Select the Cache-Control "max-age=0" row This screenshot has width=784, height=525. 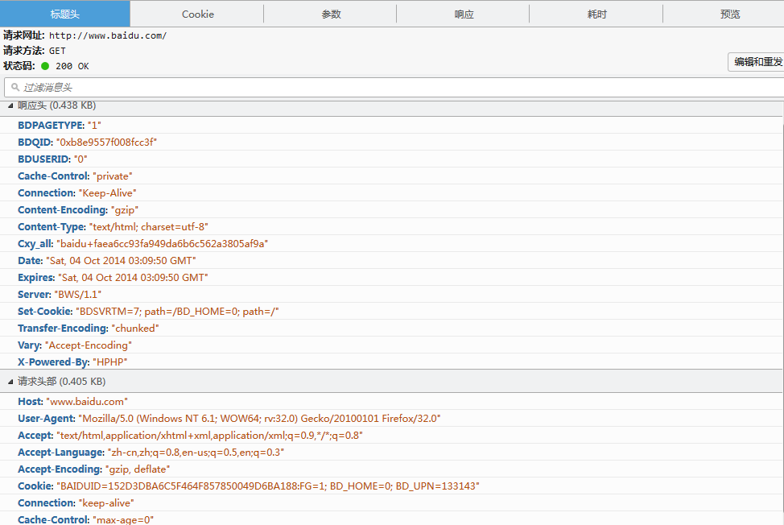click(x=391, y=519)
